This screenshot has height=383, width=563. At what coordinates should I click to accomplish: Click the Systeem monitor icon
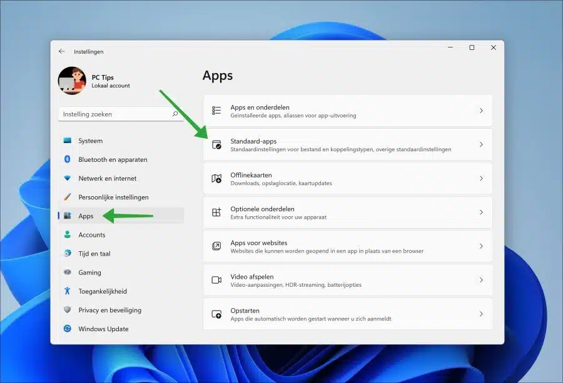coord(67,141)
